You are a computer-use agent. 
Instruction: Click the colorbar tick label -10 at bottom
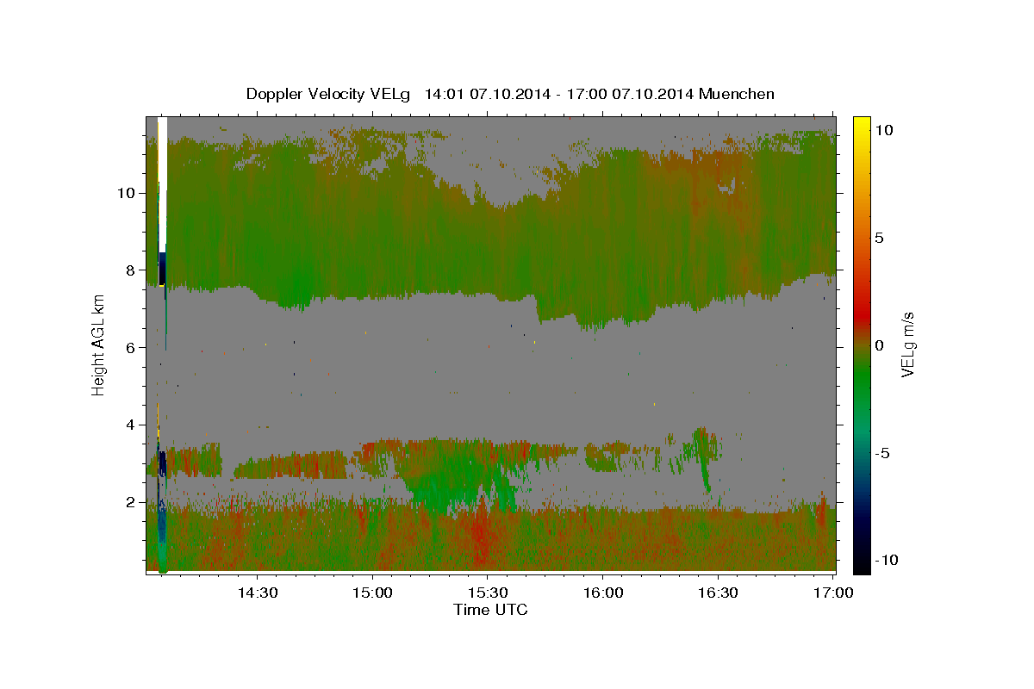click(x=886, y=561)
